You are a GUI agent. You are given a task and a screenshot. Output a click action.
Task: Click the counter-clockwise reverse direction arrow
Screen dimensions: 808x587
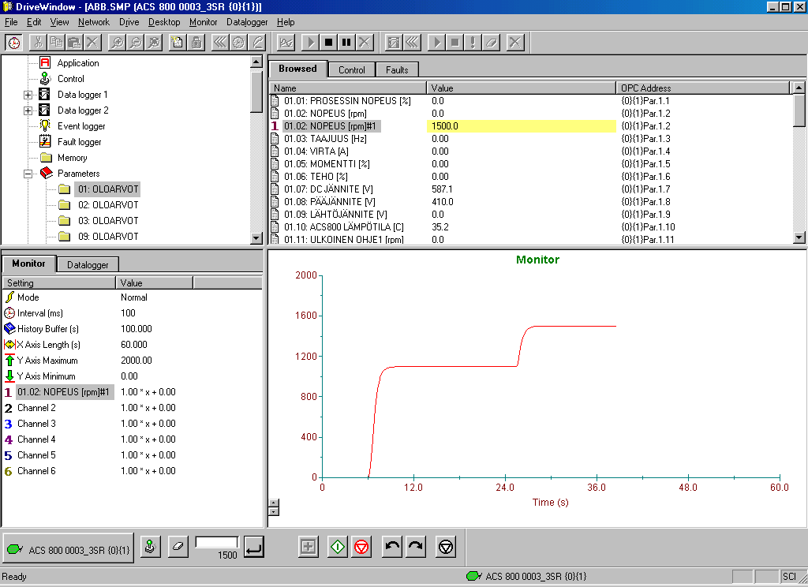(x=392, y=547)
